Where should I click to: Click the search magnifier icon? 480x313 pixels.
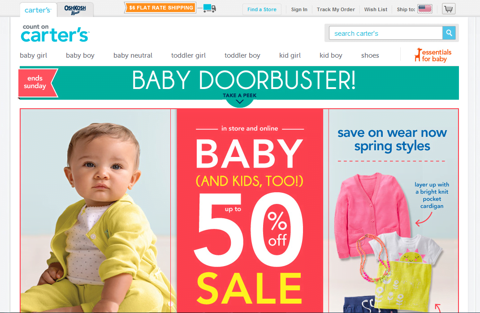[x=449, y=33]
